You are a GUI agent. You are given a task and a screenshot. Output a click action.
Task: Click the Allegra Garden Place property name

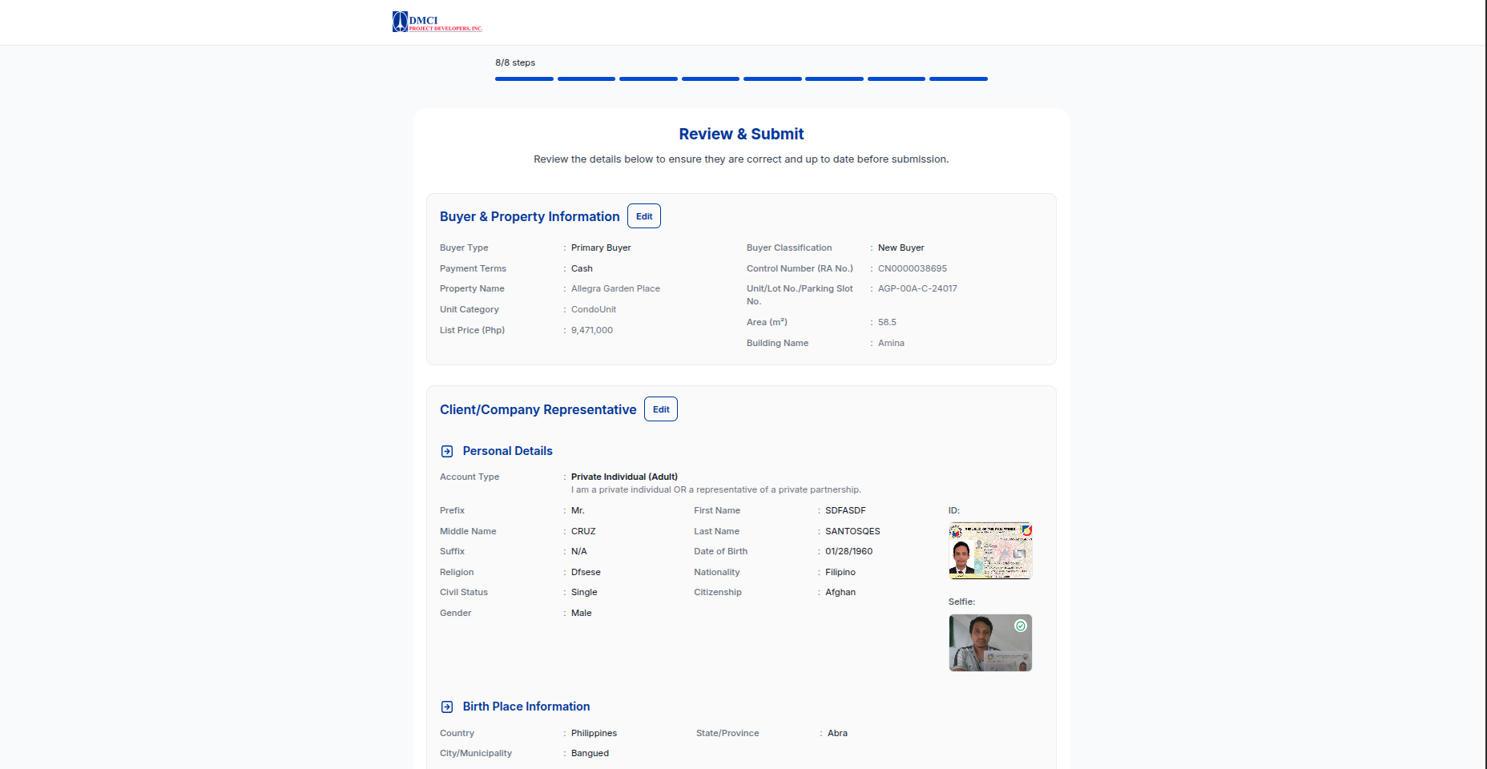(615, 288)
